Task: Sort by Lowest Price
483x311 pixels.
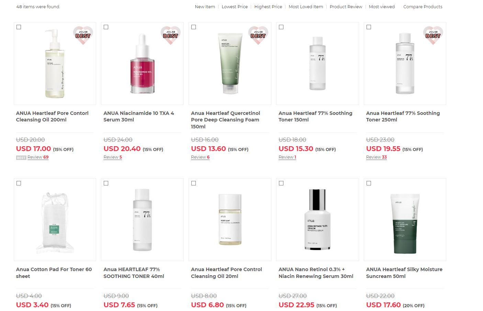Action: (x=235, y=7)
